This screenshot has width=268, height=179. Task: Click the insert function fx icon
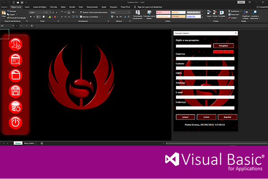click(32, 26)
